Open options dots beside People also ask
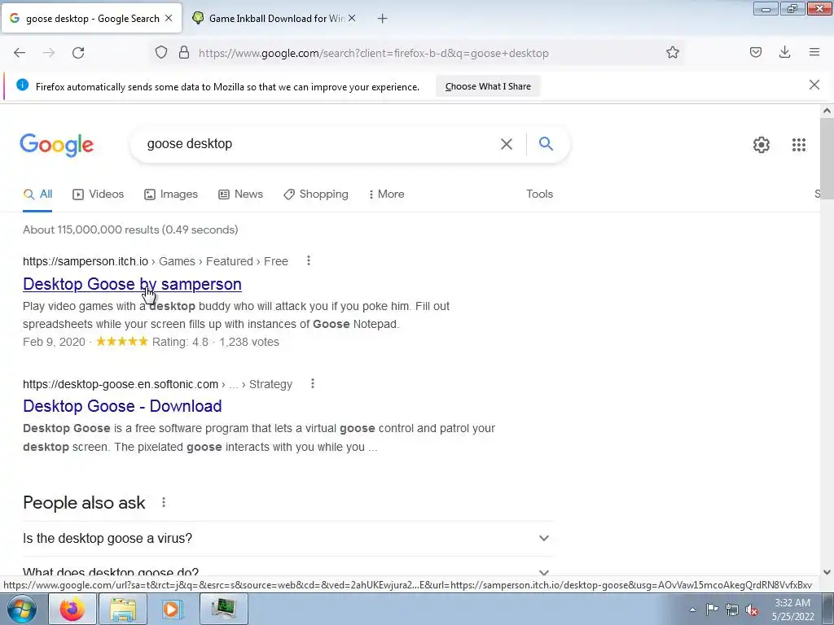This screenshot has width=834, height=625. (x=164, y=502)
